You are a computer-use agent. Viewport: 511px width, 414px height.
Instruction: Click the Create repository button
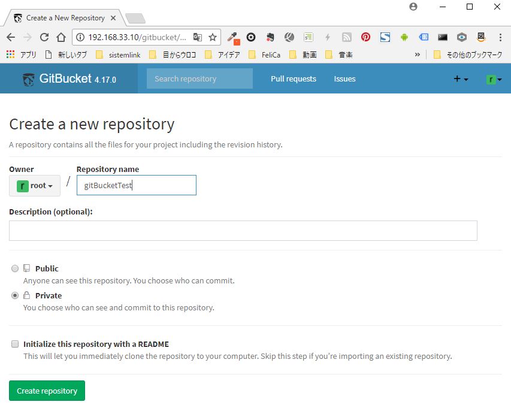[x=47, y=391]
